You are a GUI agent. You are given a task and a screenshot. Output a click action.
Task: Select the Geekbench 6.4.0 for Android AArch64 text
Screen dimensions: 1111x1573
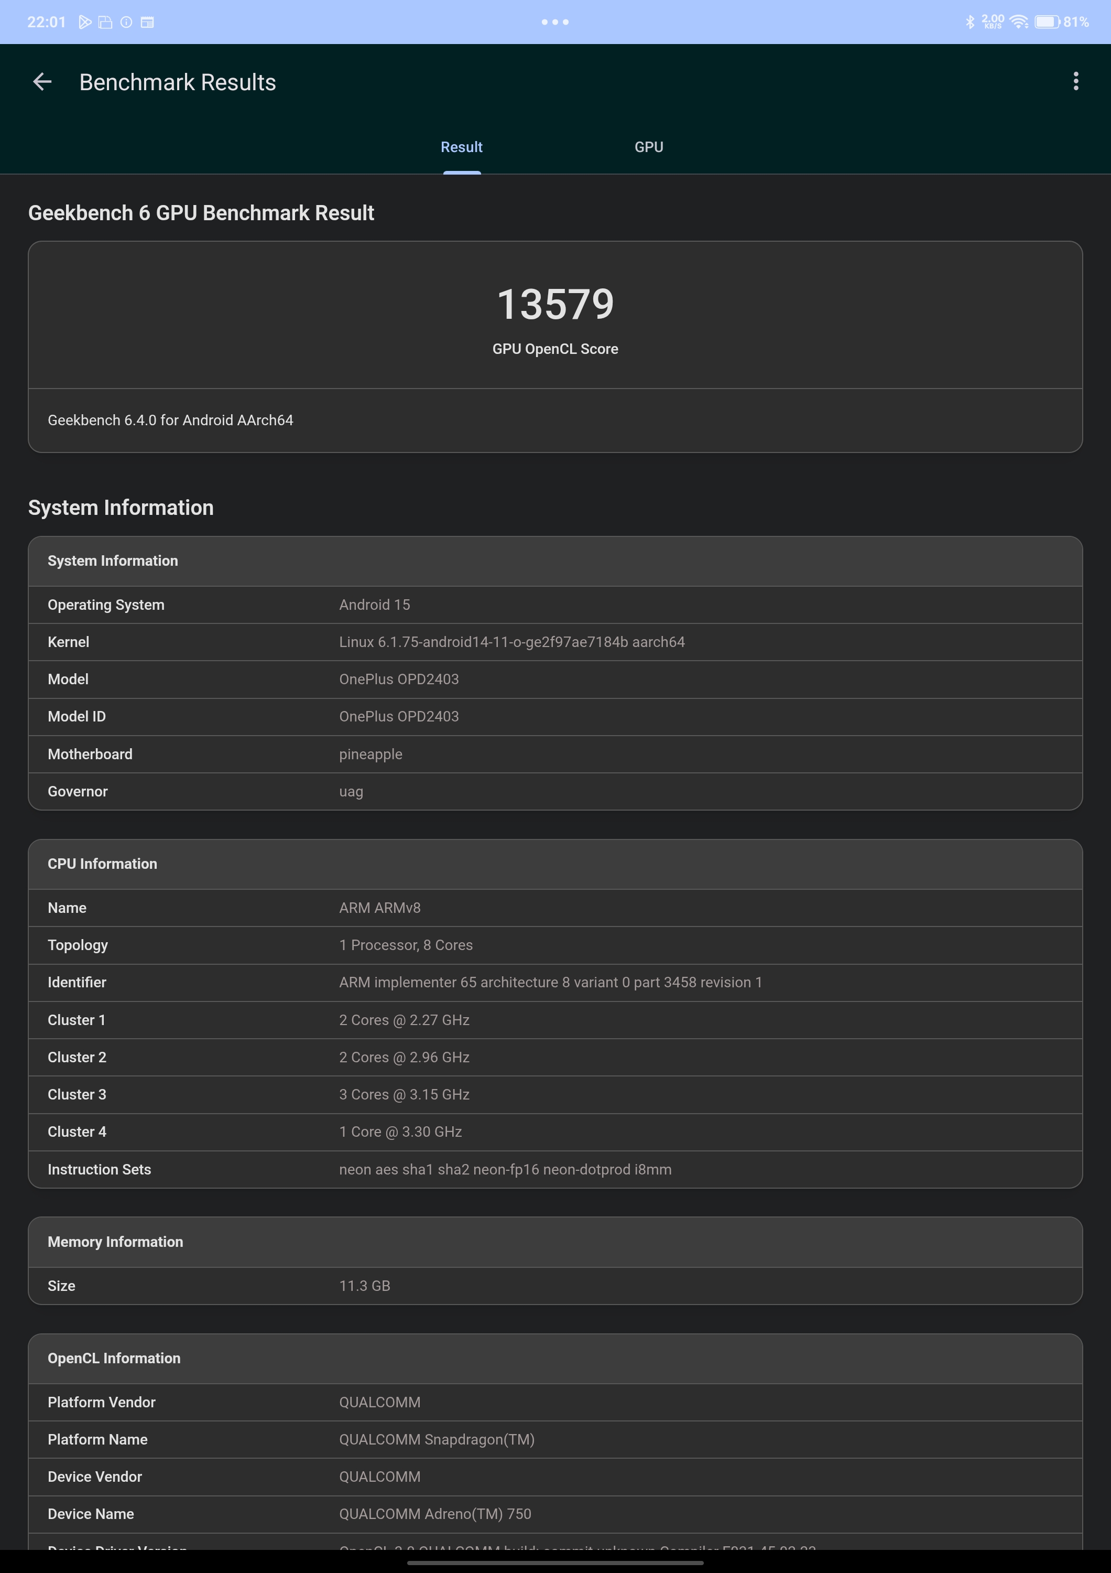point(170,420)
